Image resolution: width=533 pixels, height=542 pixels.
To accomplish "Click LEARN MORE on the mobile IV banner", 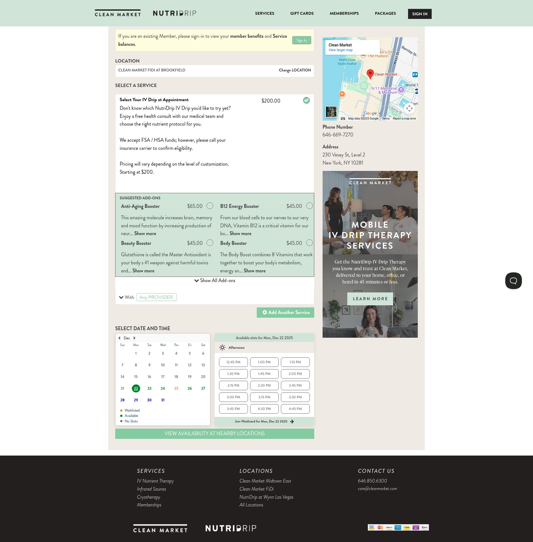I will 370,299.
